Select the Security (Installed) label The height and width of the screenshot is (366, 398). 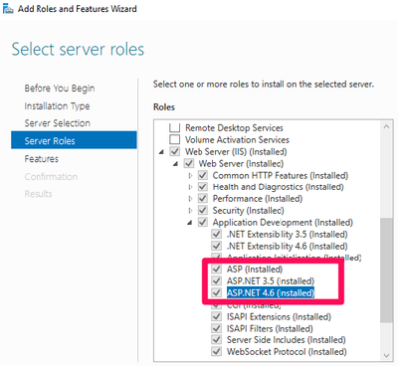pyautogui.click(x=249, y=210)
